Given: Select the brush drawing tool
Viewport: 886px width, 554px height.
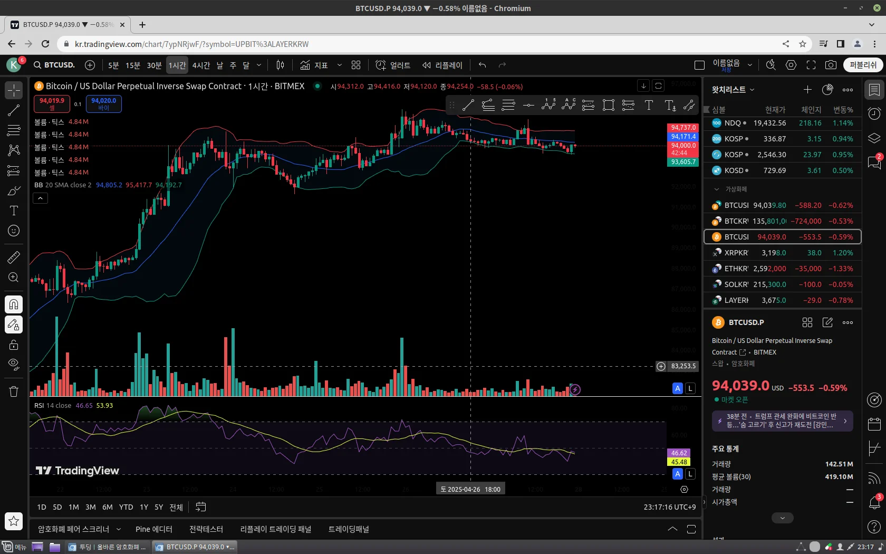Looking at the screenshot, I should [x=14, y=190].
